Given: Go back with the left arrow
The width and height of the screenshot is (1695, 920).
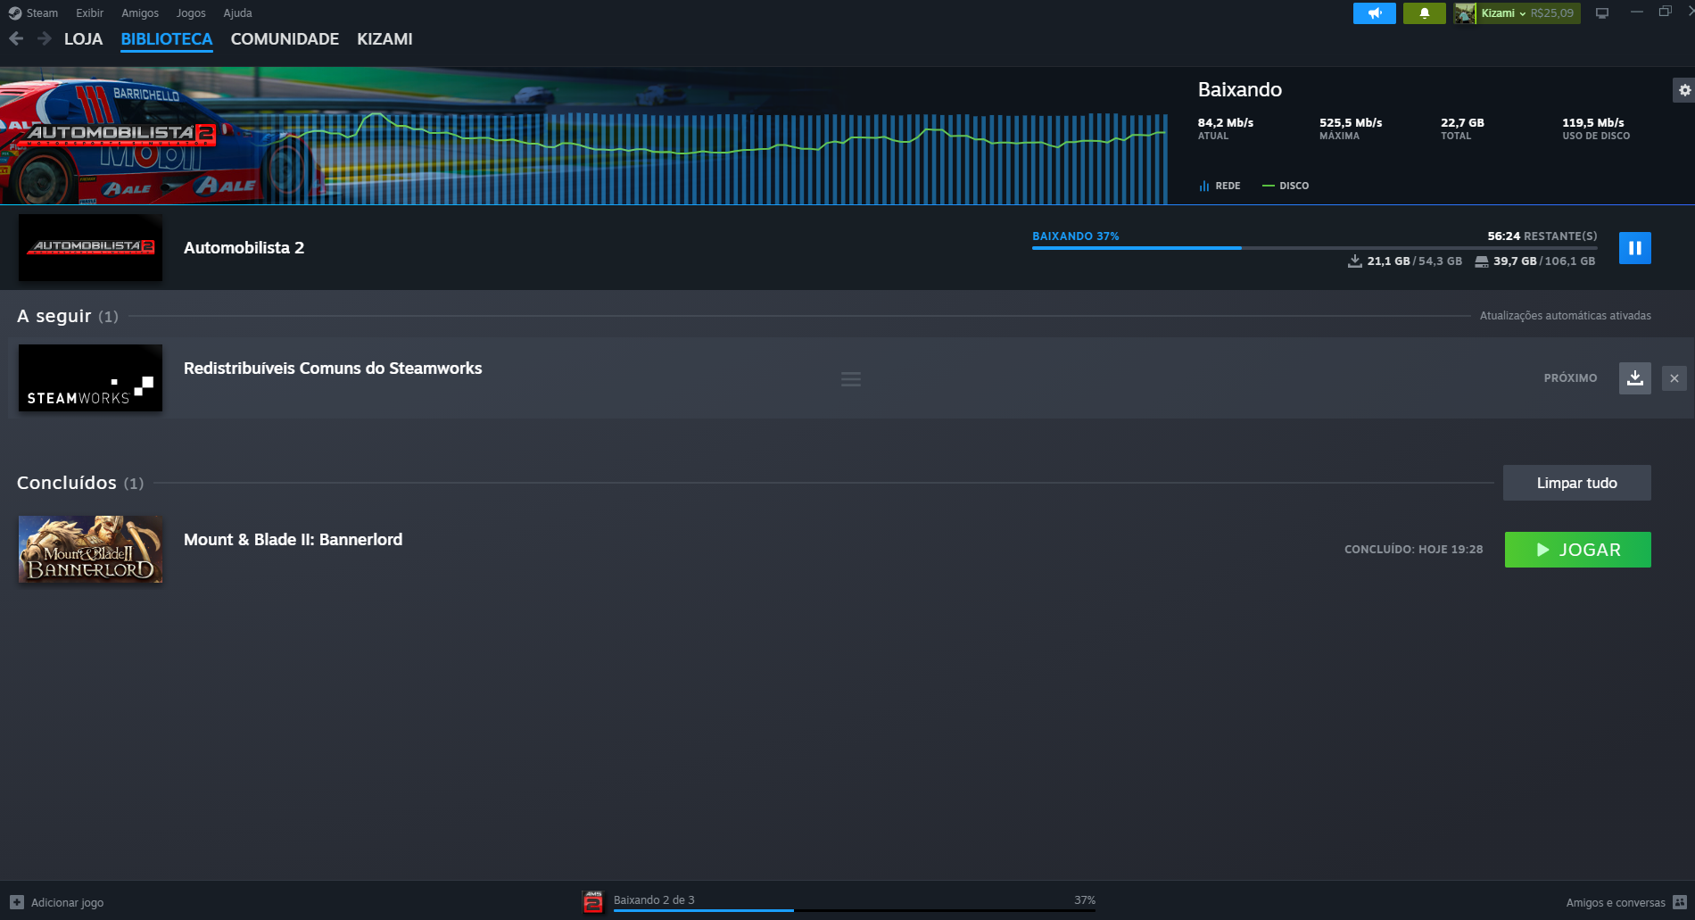Looking at the screenshot, I should point(16,38).
